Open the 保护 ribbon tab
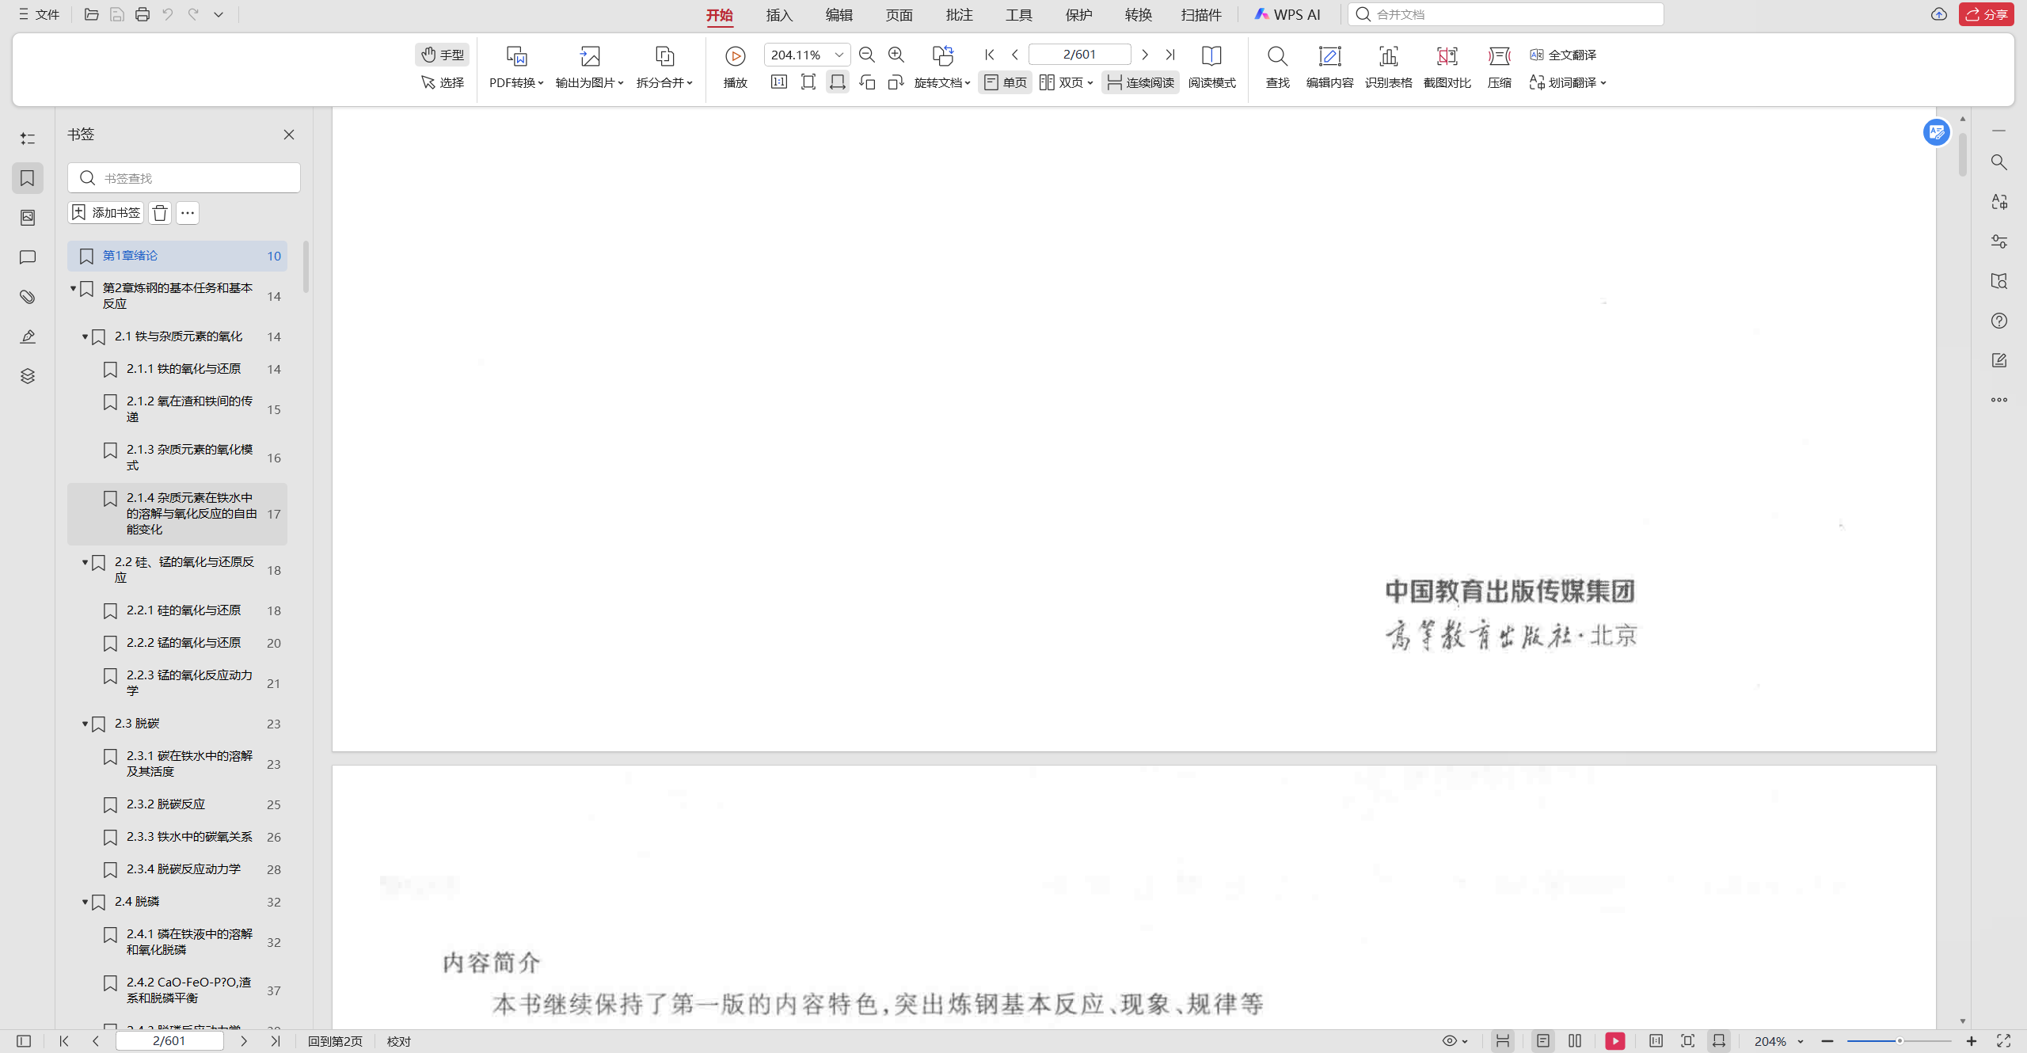 (1078, 15)
